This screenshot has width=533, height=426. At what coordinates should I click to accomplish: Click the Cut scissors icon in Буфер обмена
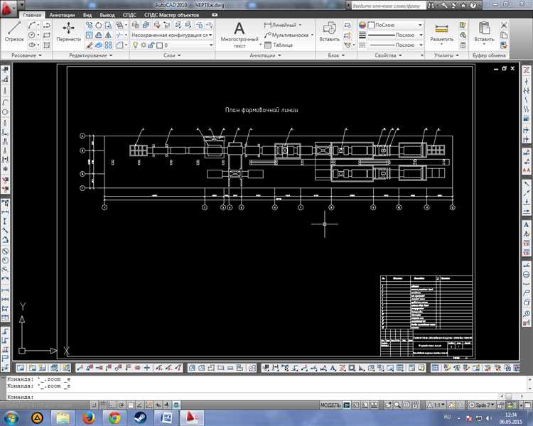pos(504,25)
